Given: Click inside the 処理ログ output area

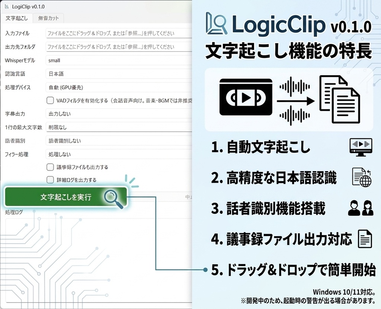Looking at the screenshot, I should point(98,260).
